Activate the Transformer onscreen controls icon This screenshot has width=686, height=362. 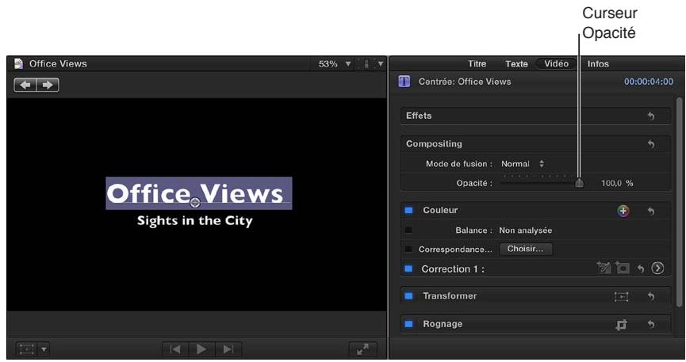coord(621,297)
